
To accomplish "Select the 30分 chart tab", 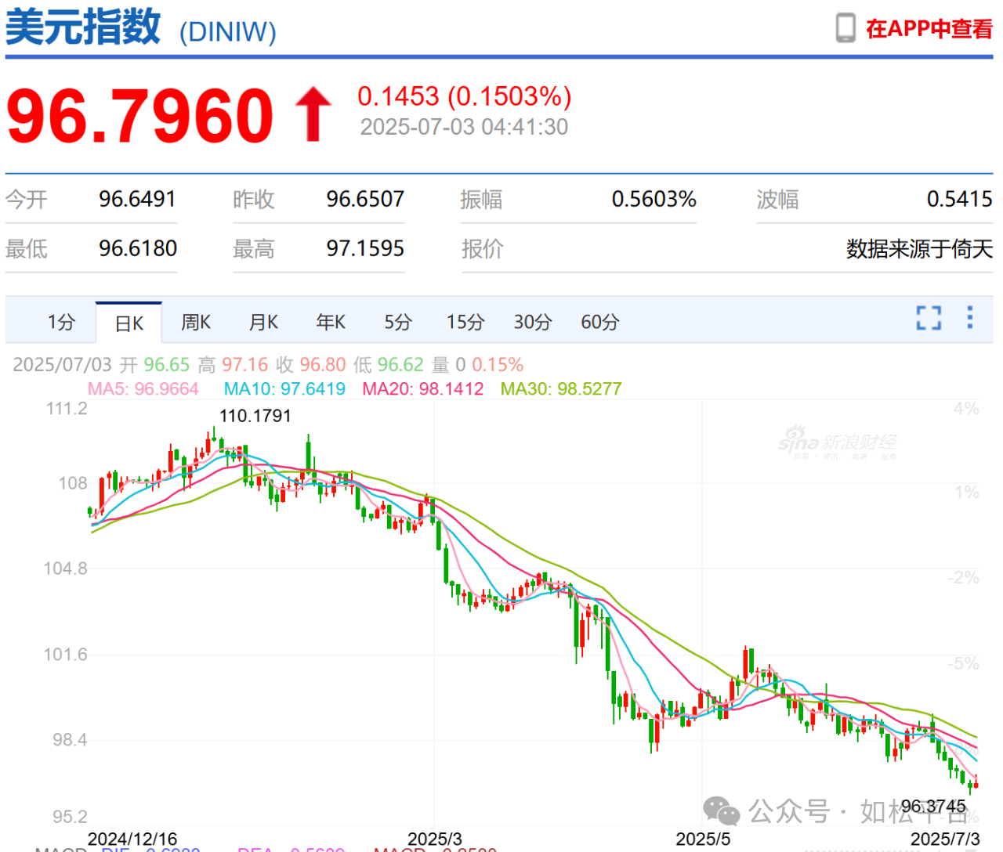I will pos(533,322).
